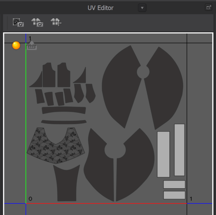Select the thin curved strip pattern above the lace piece
This screenshot has width=216, height=215.
pos(64,122)
